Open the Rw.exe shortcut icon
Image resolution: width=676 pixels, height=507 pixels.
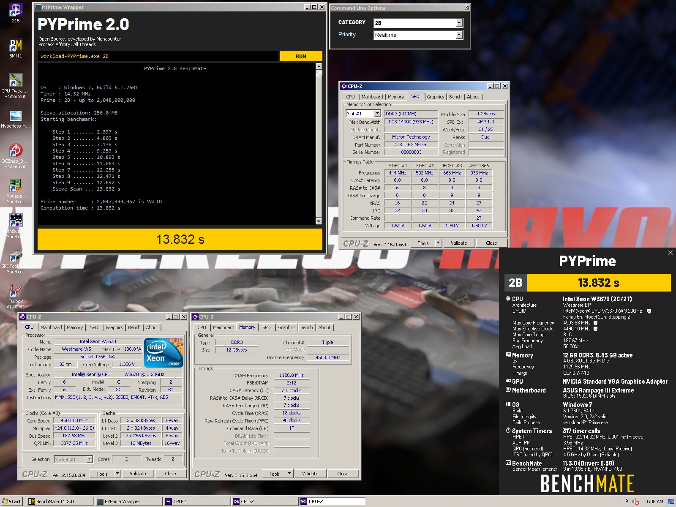click(x=16, y=185)
